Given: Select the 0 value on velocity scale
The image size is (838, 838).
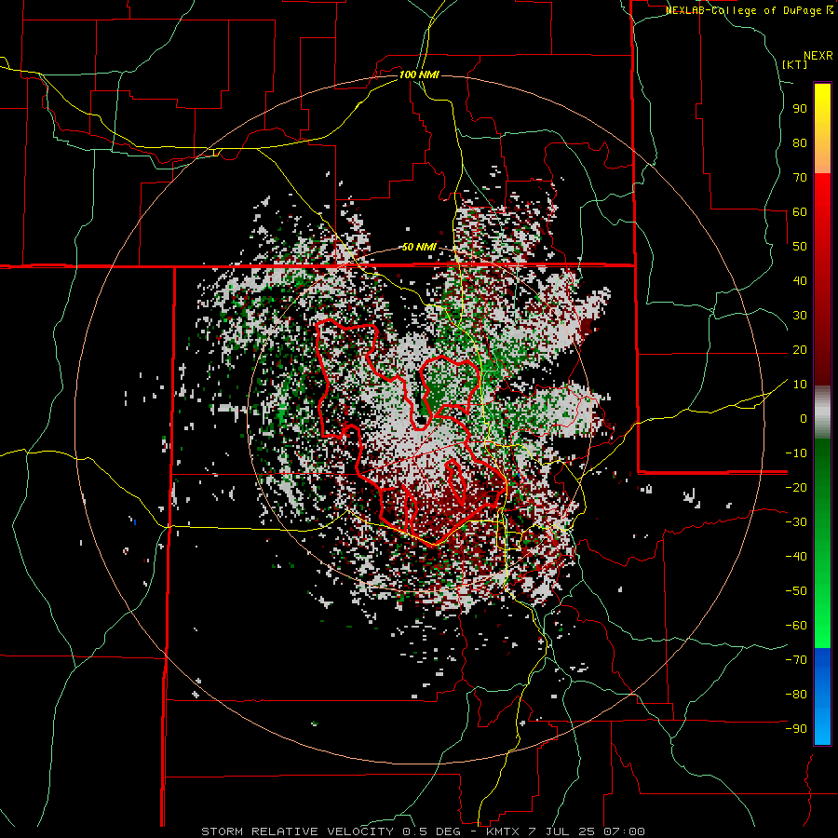Looking at the screenshot, I should coord(804,419).
